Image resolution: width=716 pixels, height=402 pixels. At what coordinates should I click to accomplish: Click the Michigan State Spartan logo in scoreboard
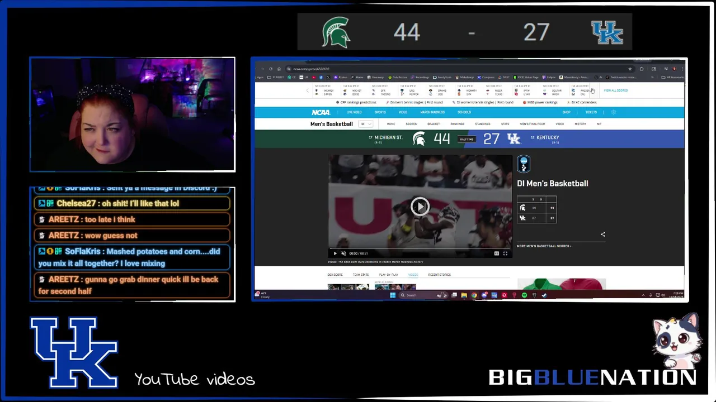tap(418, 138)
